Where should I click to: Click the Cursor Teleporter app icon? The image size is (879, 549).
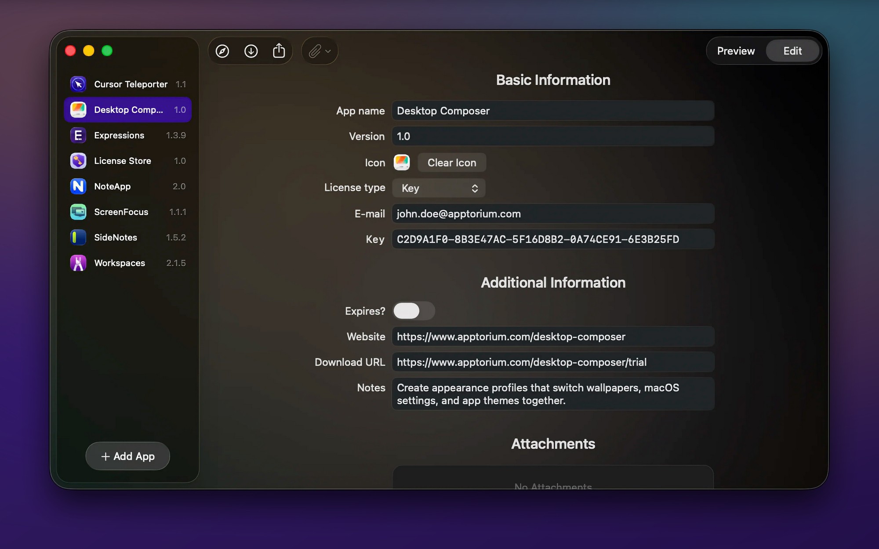[x=78, y=84]
